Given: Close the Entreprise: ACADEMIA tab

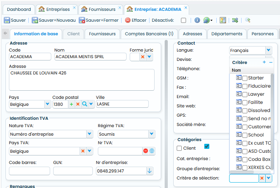Looking at the screenshot, I should (186, 7).
